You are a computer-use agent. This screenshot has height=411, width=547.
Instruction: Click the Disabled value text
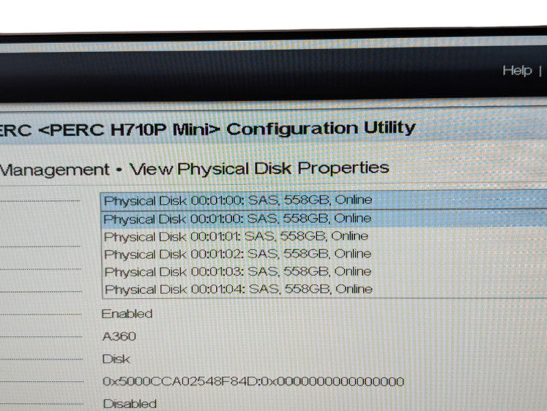pos(130,403)
